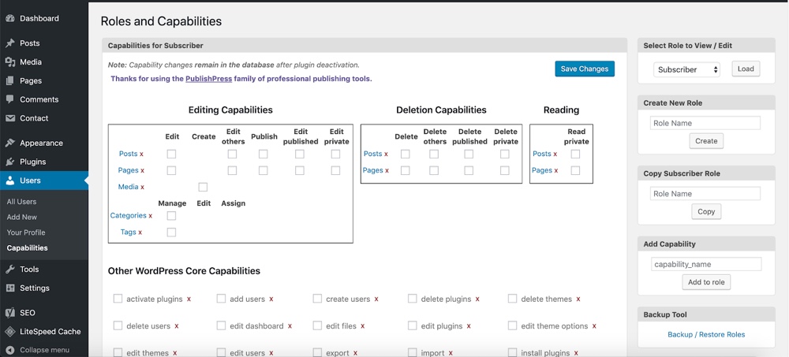This screenshot has width=789, height=357.
Task: Click the Load role button
Action: point(746,69)
